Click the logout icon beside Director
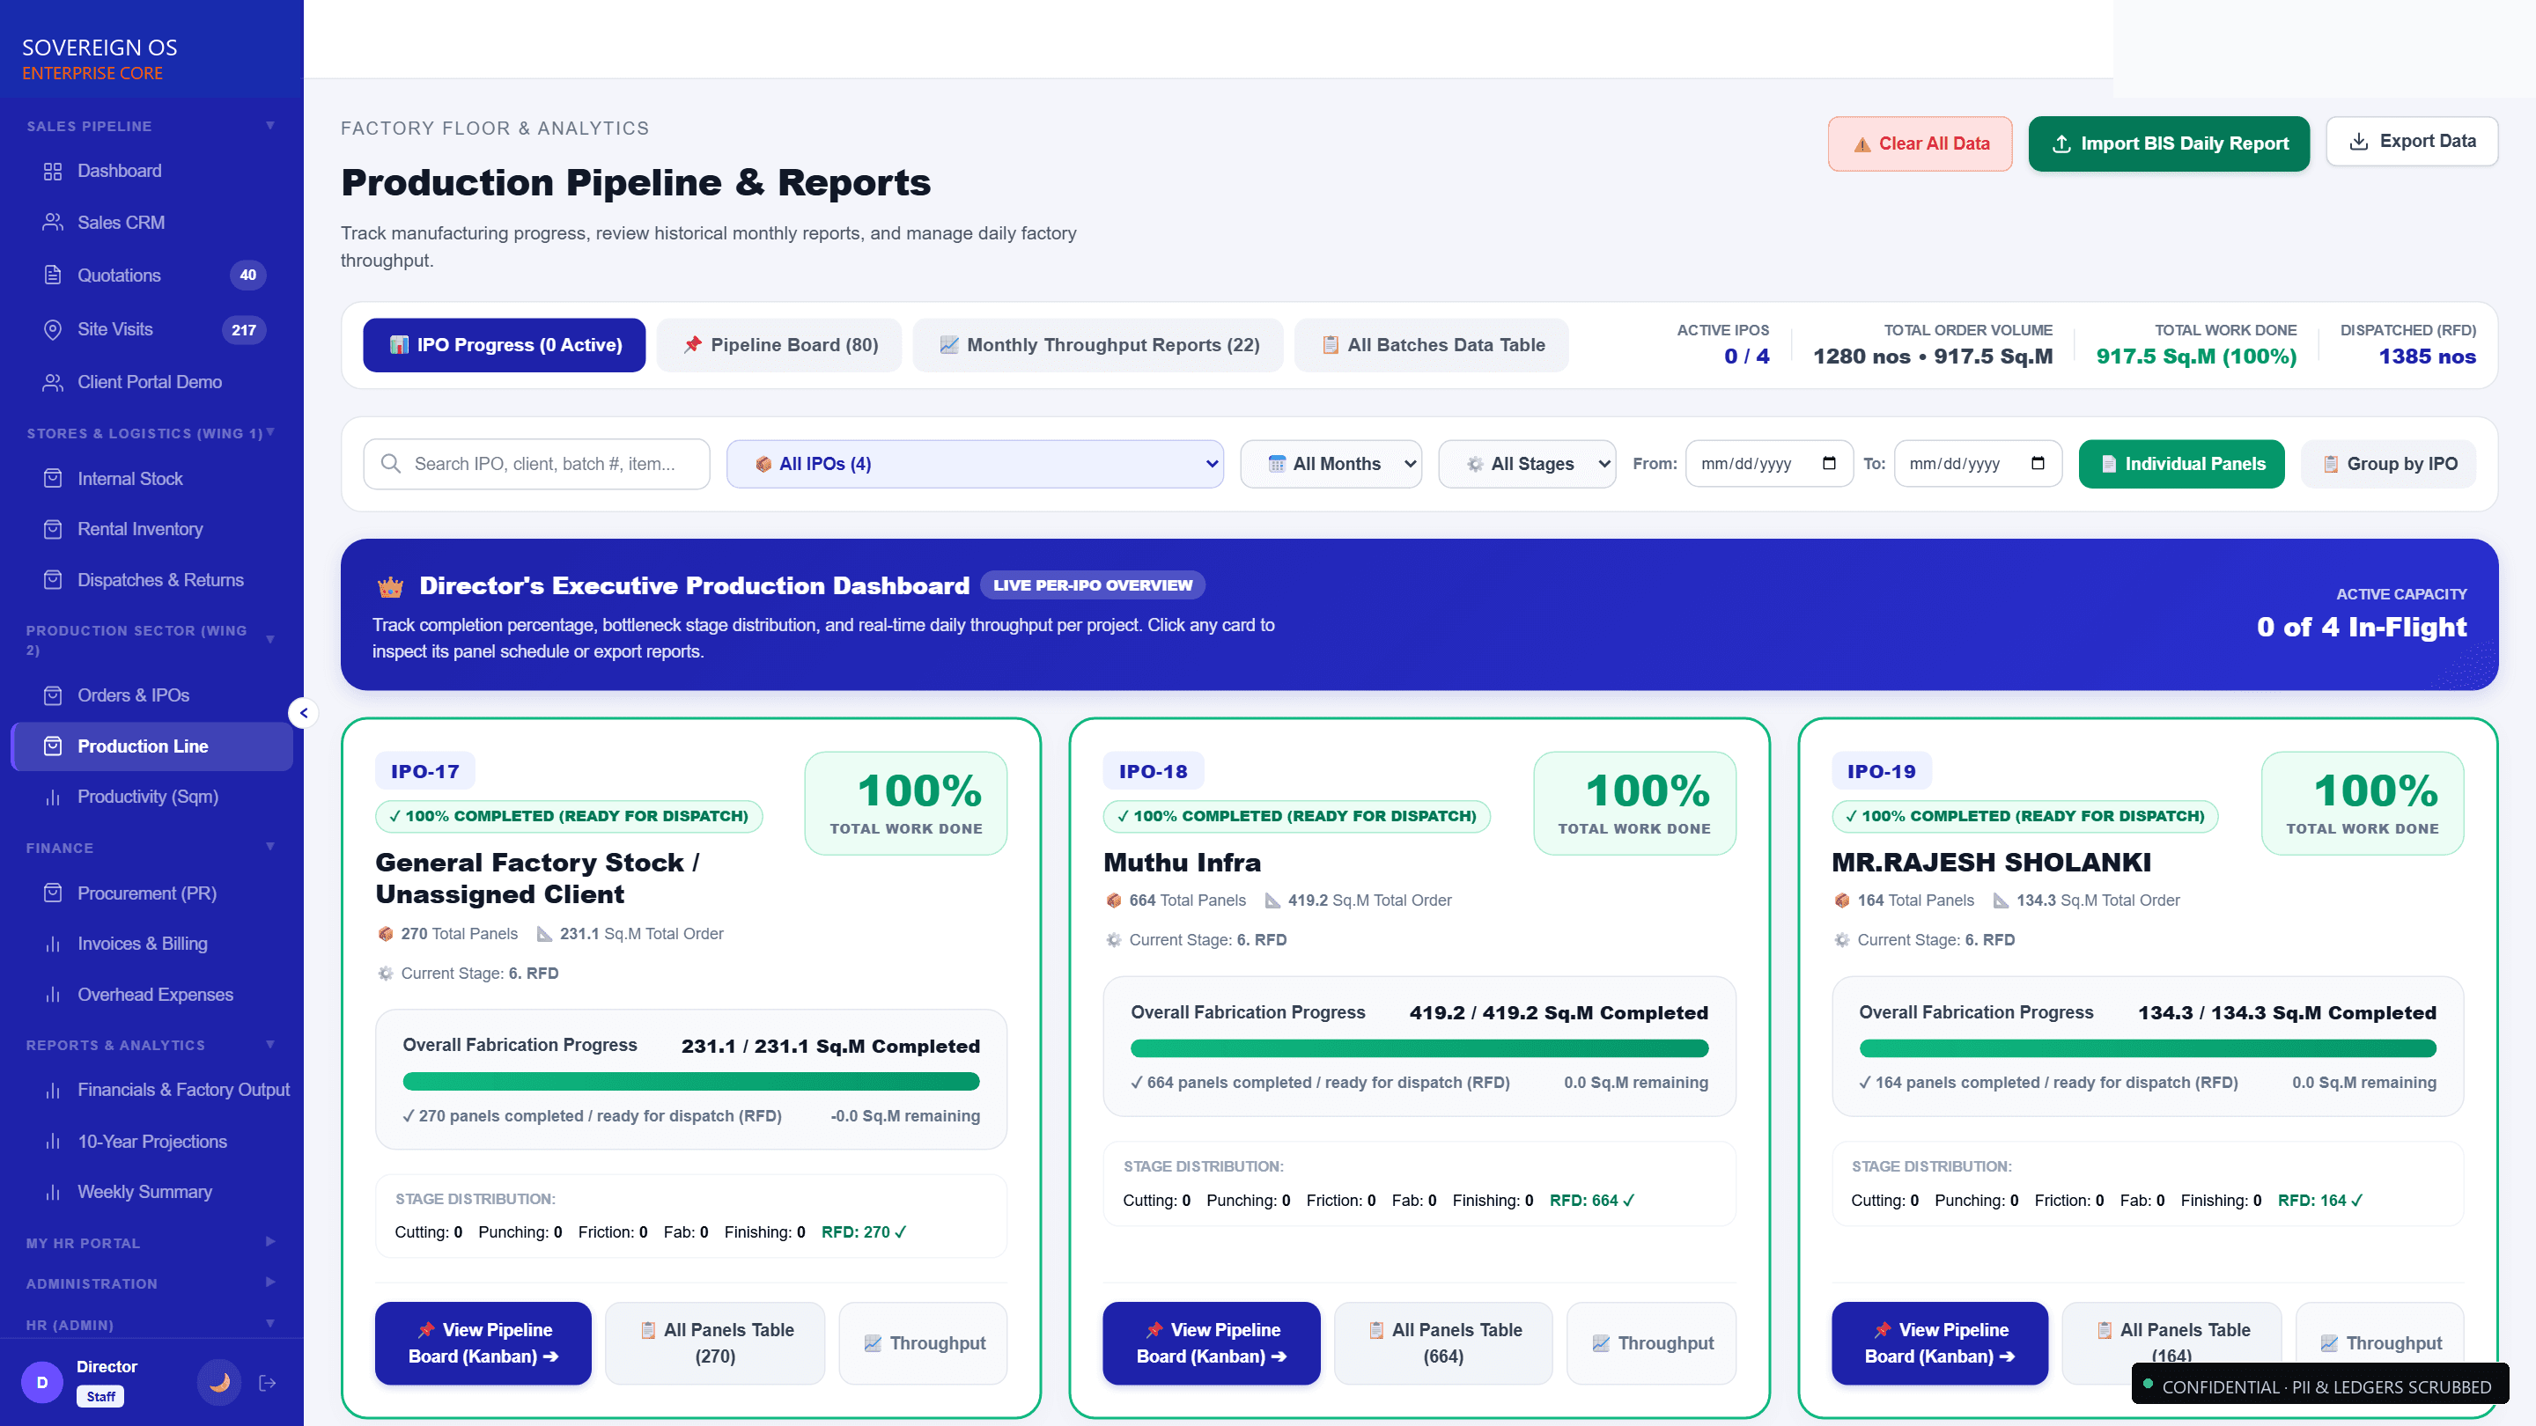Screen dimensions: 2536x1426 point(267,1384)
